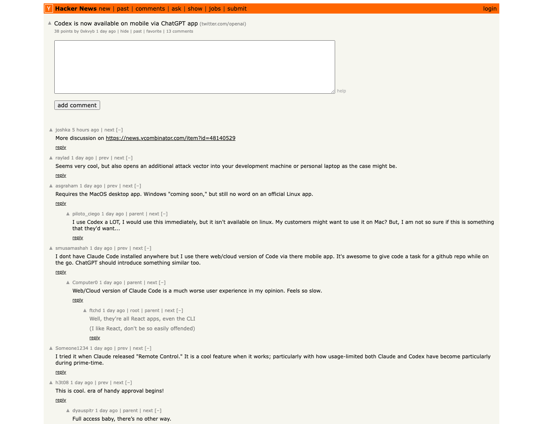
Task: Go to 'show' in the header
Action: coord(195,8)
